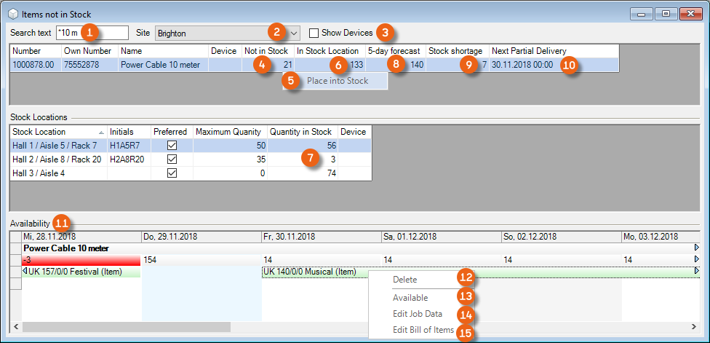Enable the Show Devices checkbox
The width and height of the screenshot is (710, 343).
tap(314, 33)
